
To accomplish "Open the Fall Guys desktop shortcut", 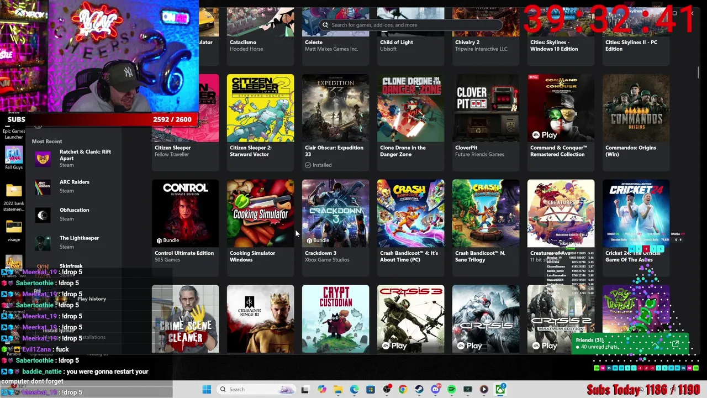I will tap(14, 158).
